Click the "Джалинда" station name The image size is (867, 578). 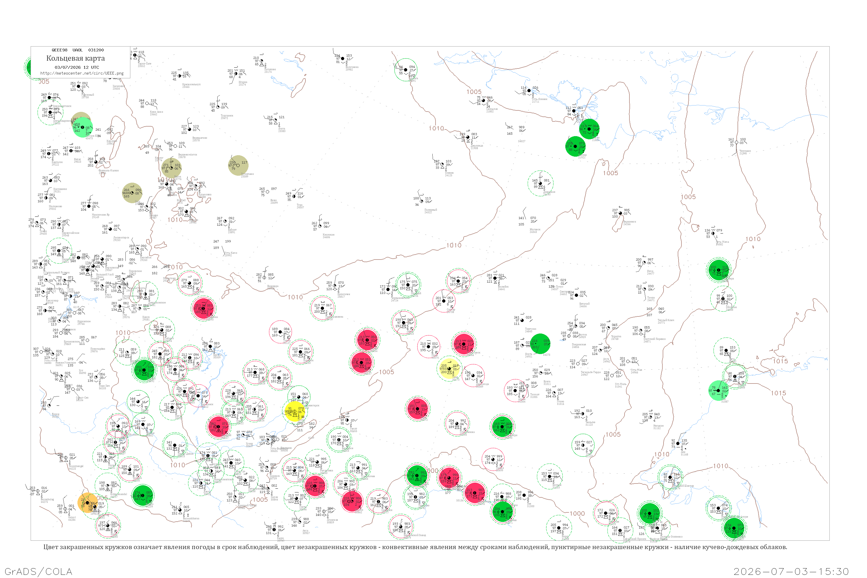tap(477, 146)
